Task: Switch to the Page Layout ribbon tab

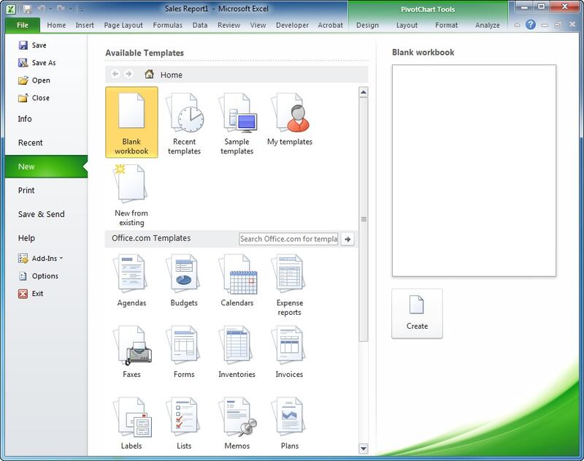Action: pos(123,25)
